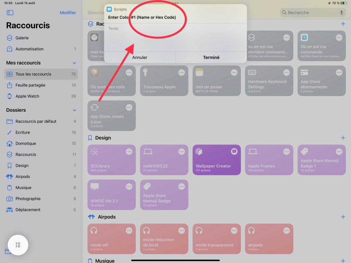The image size is (351, 263).
Task: Open options for meWWDC22 shortcut
Action: click(x=181, y=152)
